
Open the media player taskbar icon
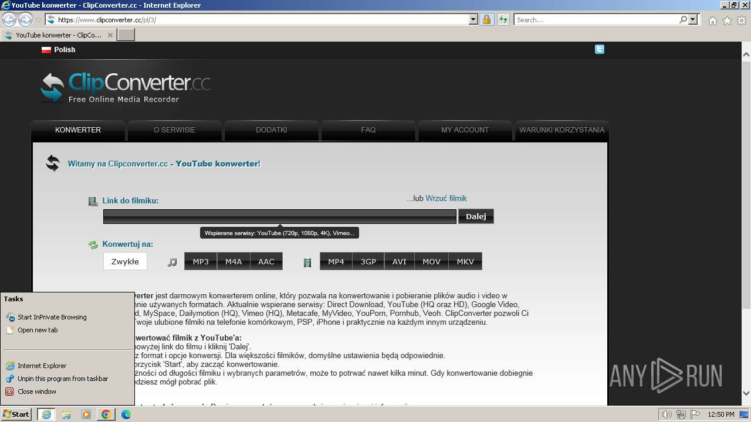click(x=86, y=414)
